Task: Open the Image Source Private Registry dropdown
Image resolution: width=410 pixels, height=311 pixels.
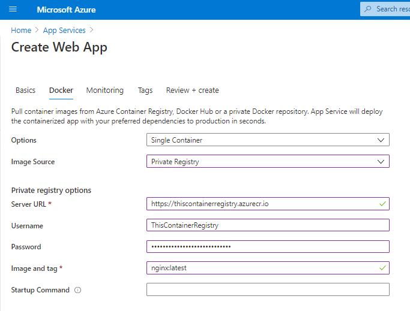Action: pyautogui.click(x=268, y=161)
